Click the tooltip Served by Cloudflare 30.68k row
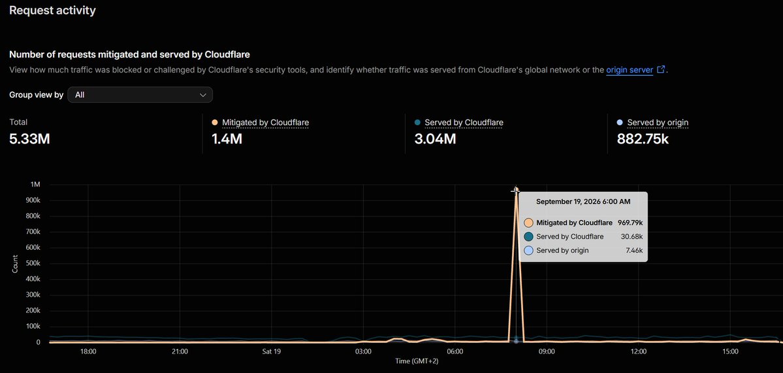The image size is (783, 373). coord(583,236)
